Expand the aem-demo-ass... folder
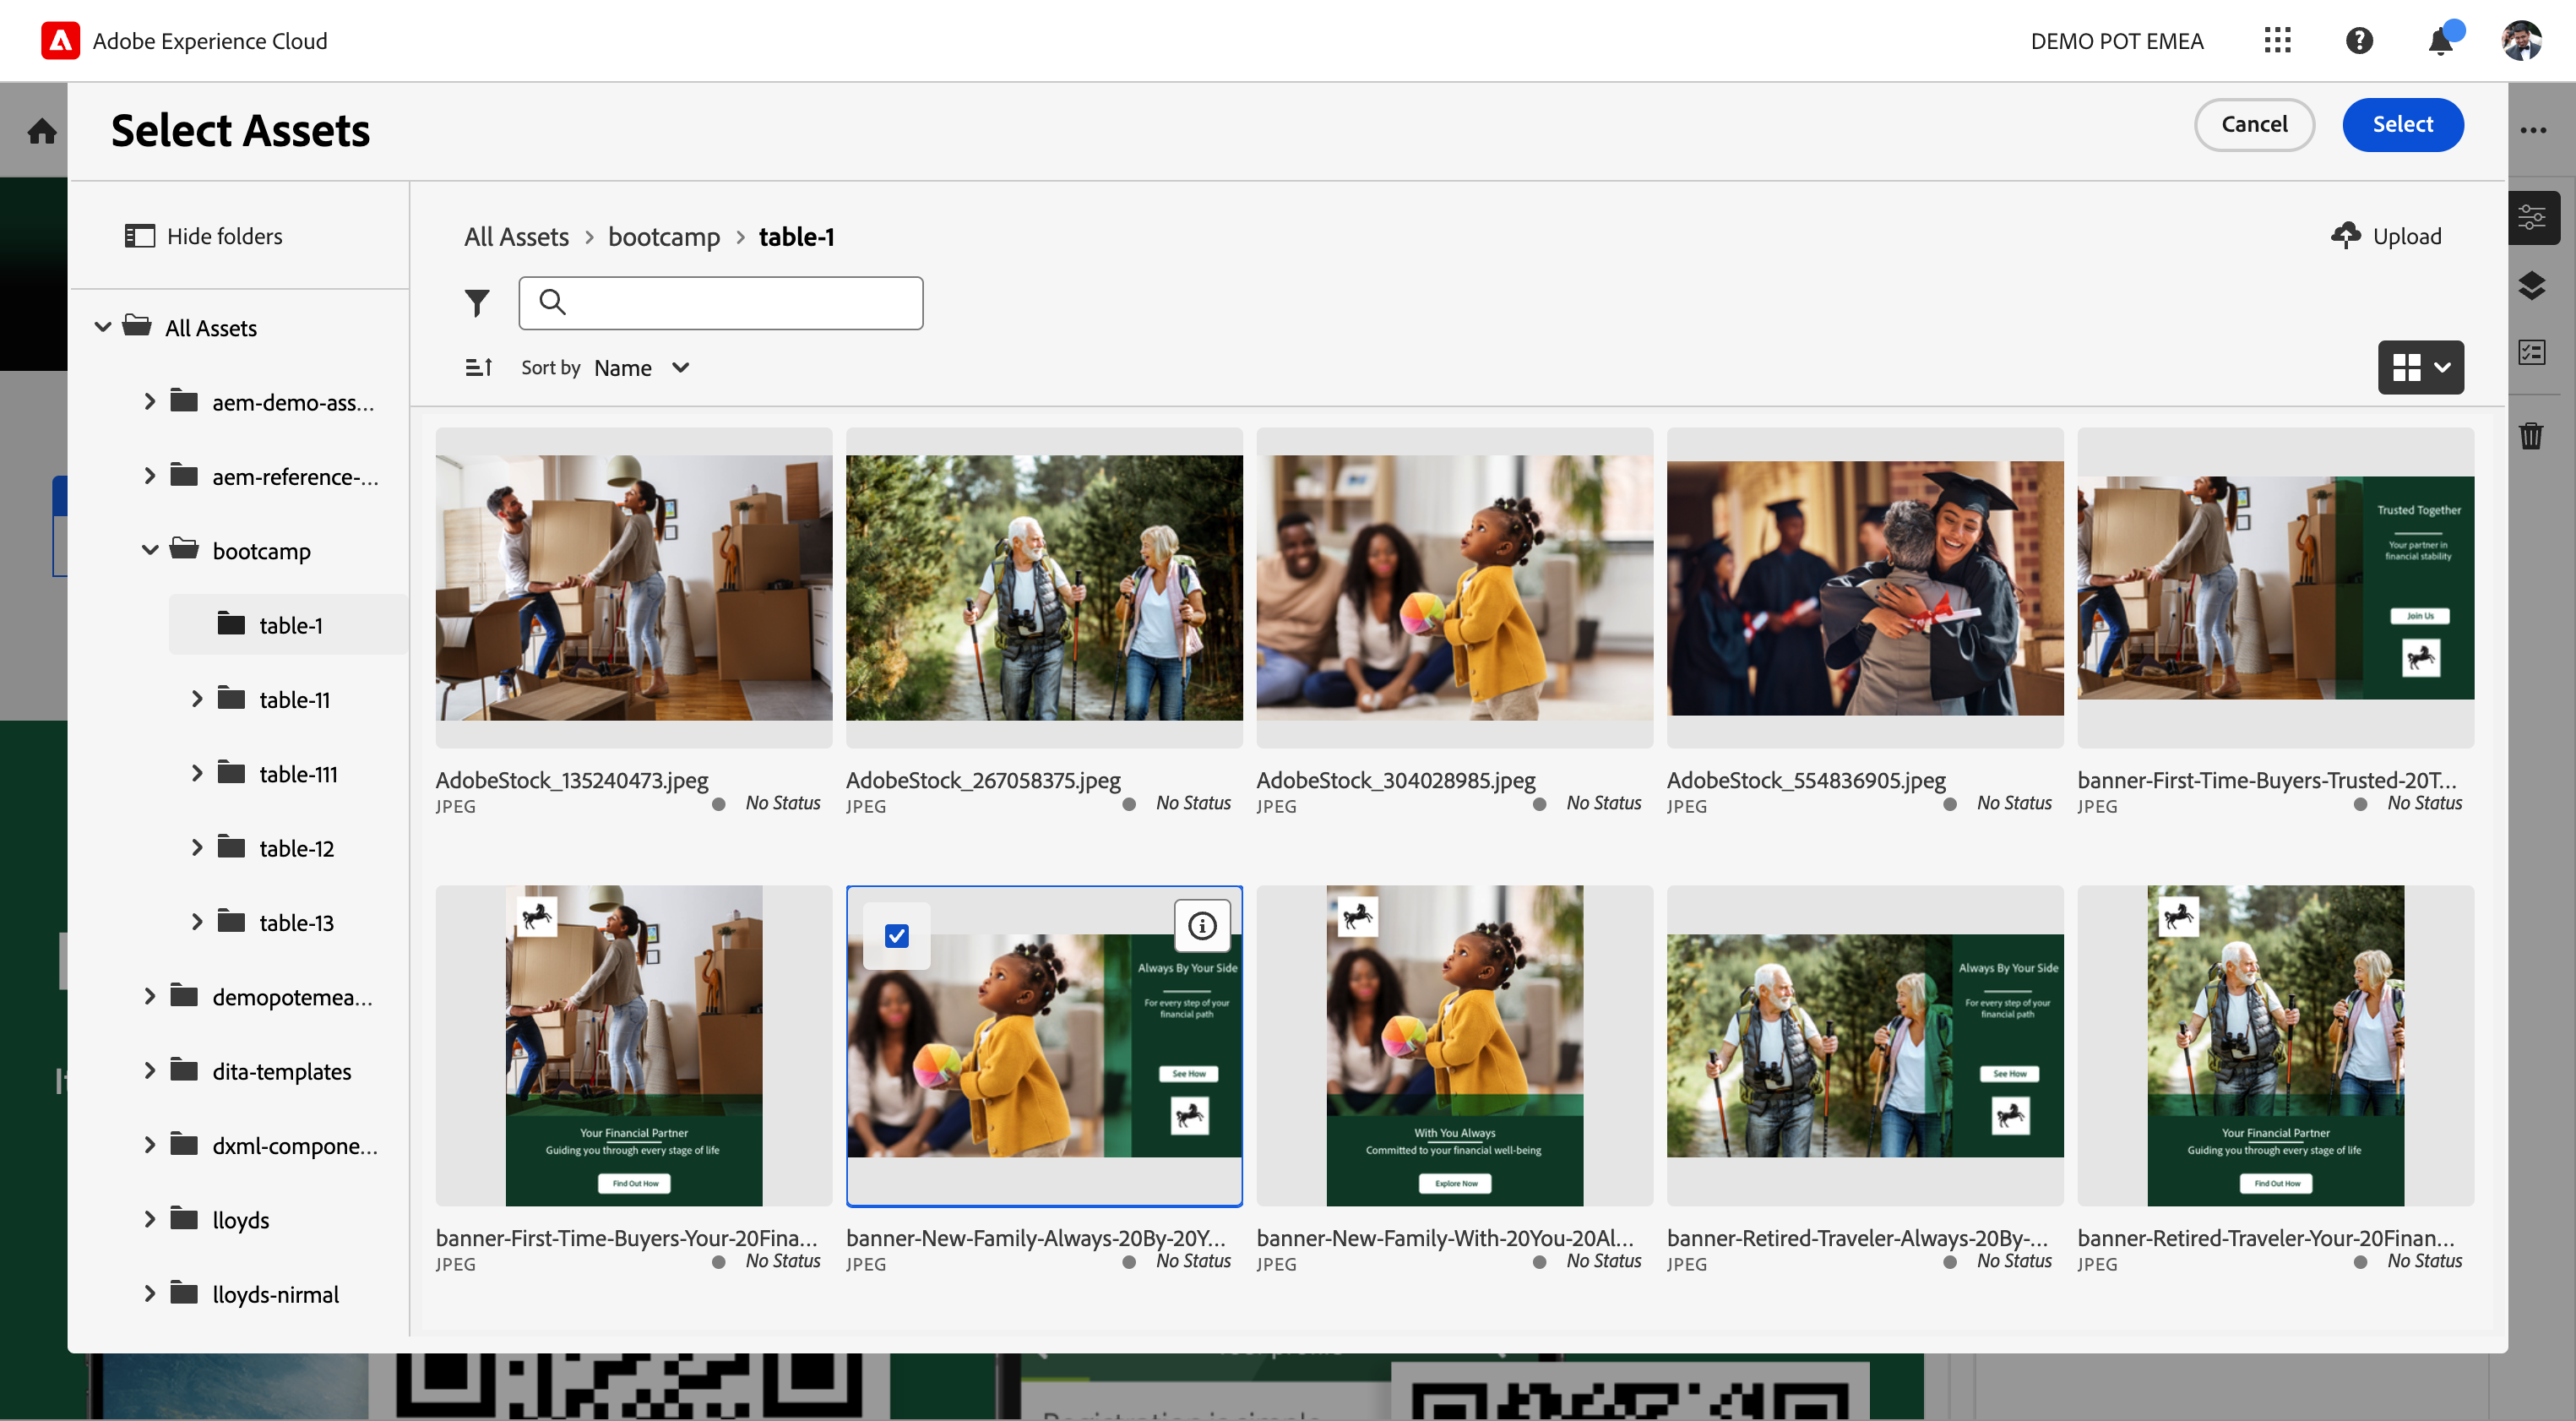The width and height of the screenshot is (2576, 1421). point(150,402)
